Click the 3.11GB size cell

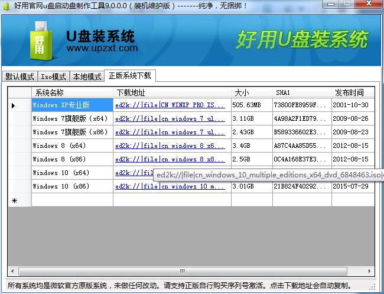(252, 118)
